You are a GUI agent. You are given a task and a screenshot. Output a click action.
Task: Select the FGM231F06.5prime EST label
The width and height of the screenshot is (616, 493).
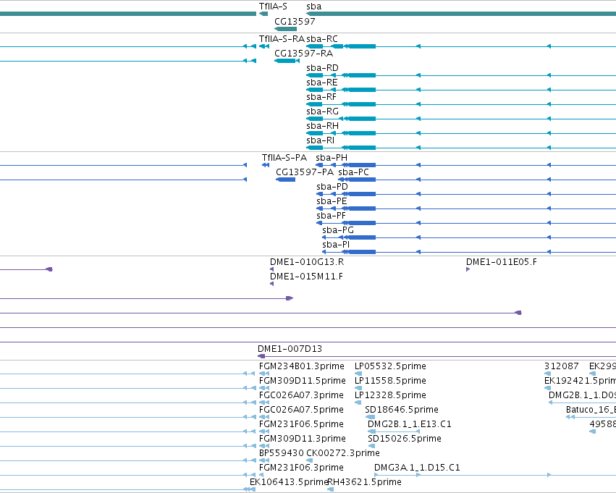[x=301, y=425]
